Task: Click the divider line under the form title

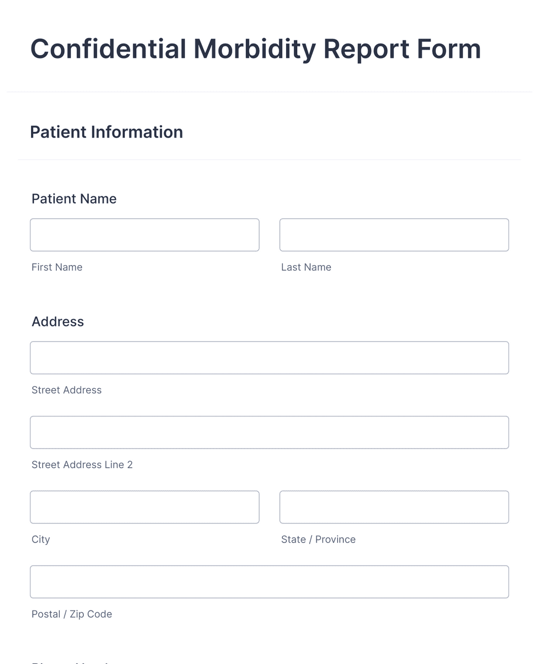Action: click(x=269, y=92)
